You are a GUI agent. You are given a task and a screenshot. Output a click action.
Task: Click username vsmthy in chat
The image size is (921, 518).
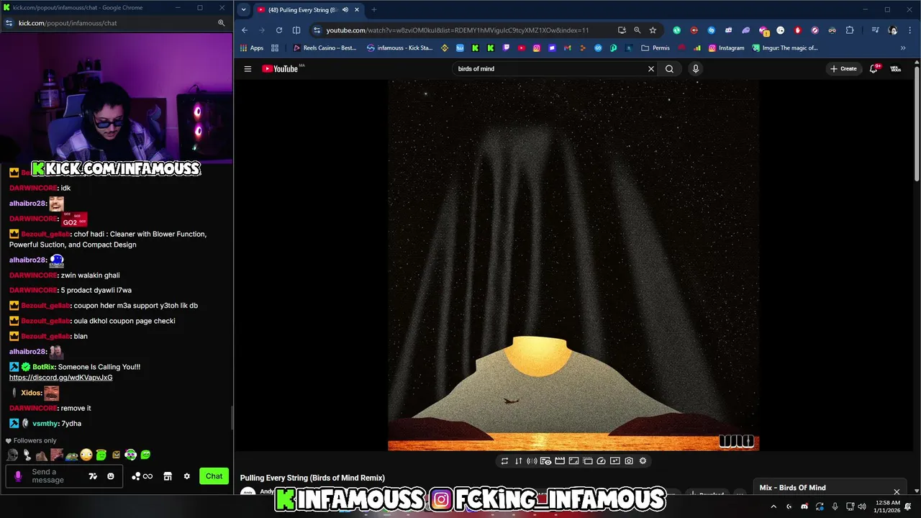[45, 424]
